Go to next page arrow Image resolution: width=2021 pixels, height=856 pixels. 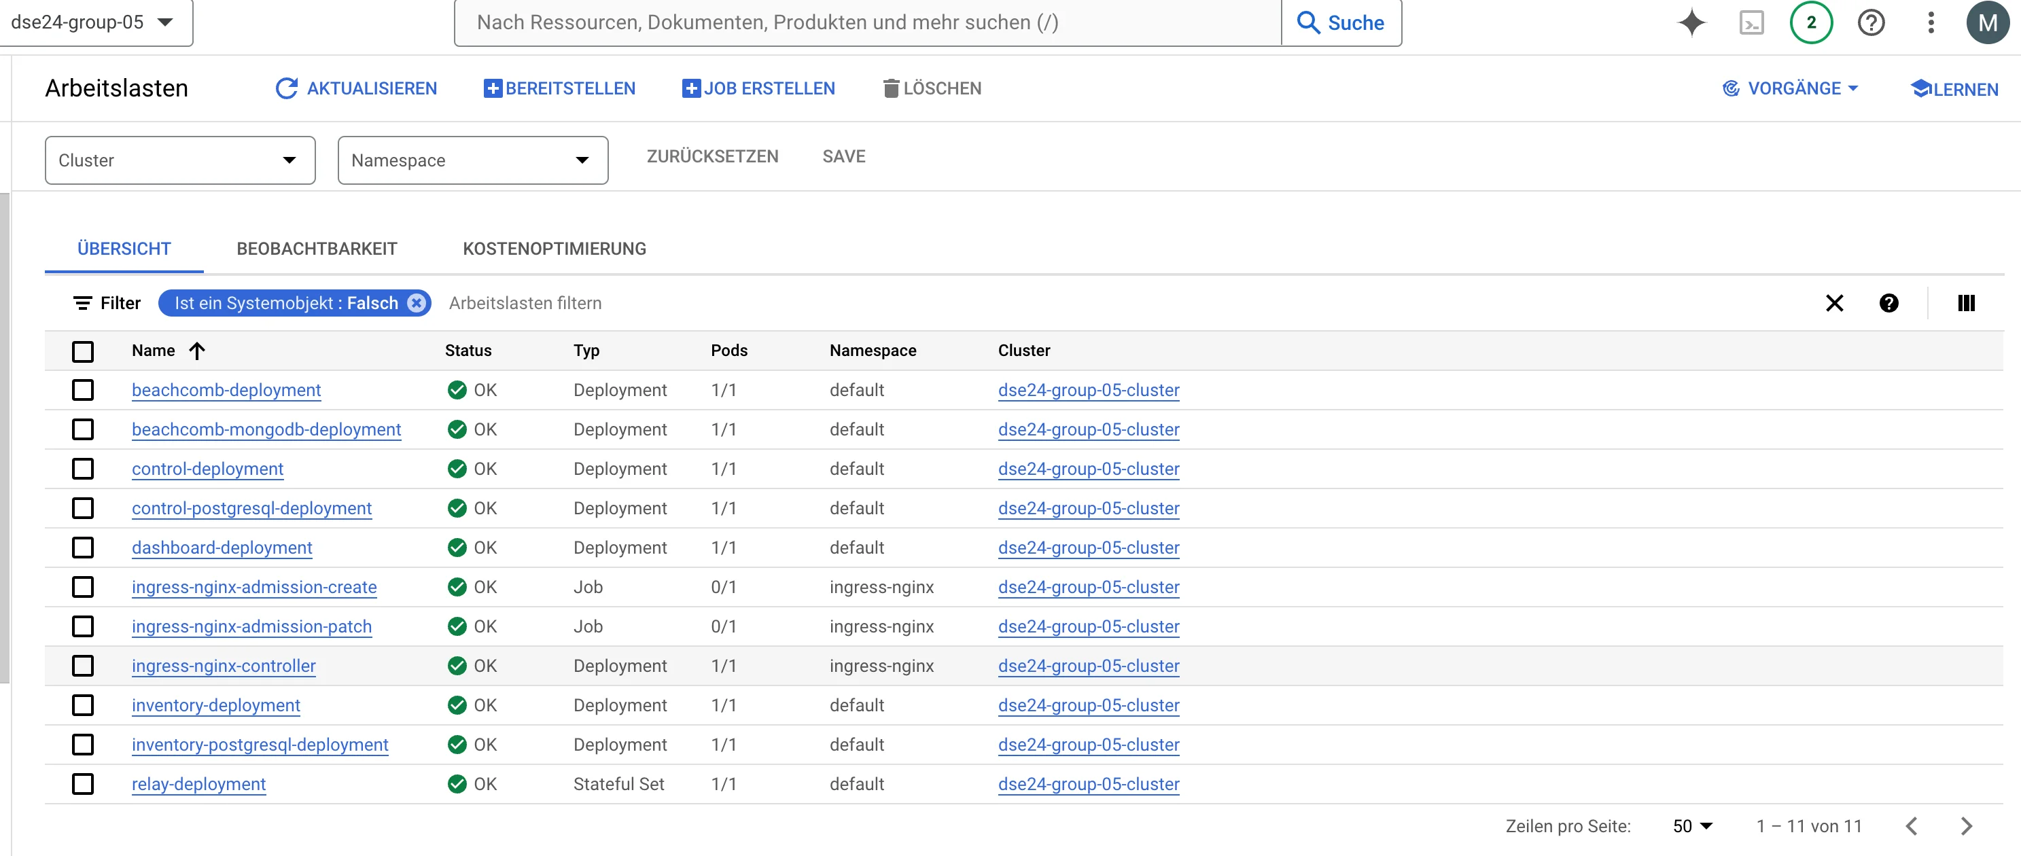pos(1966,826)
